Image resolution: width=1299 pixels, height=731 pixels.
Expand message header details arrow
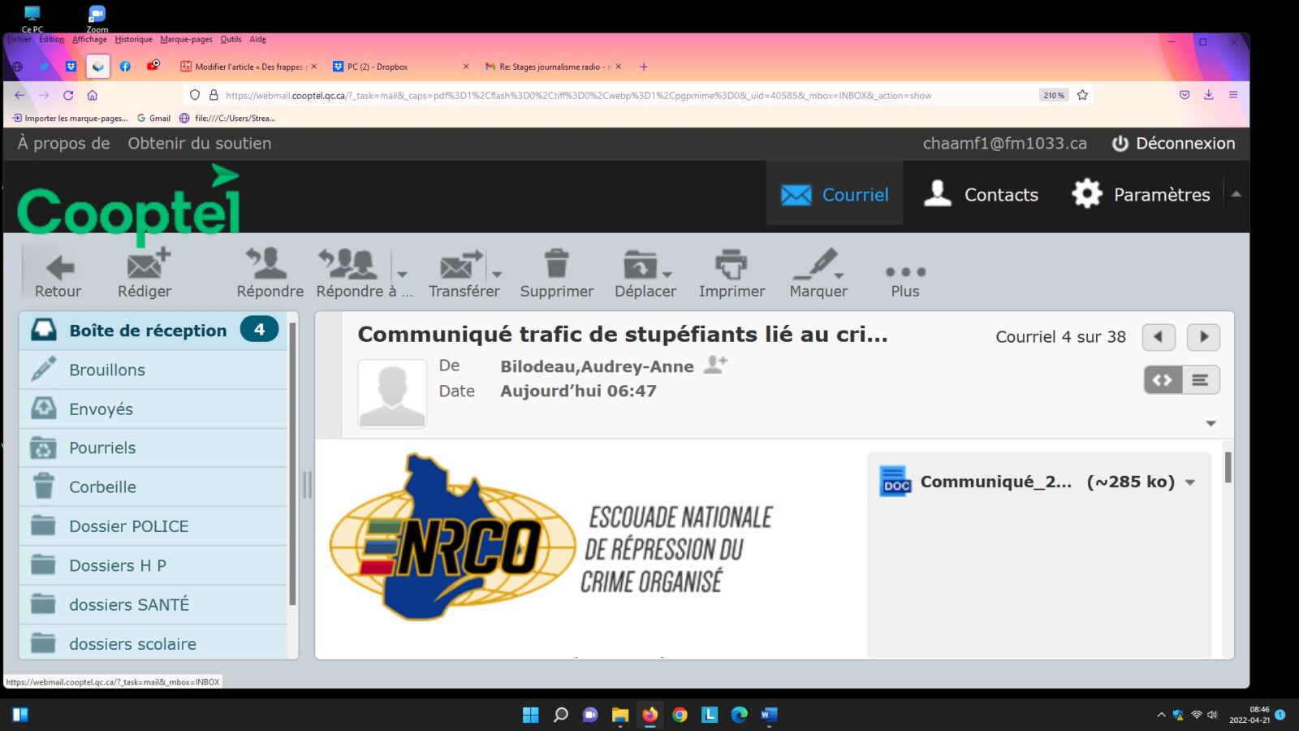[1211, 423]
